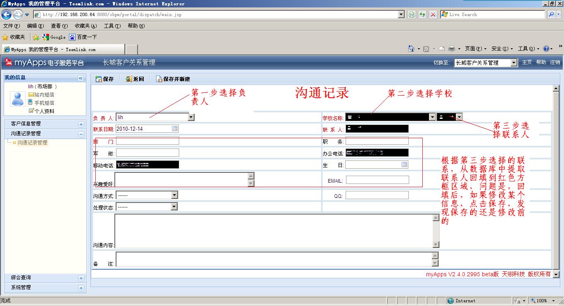Collapse the 我的信息 sidebar panel
The height and width of the screenshot is (306, 564).
(x=81, y=78)
